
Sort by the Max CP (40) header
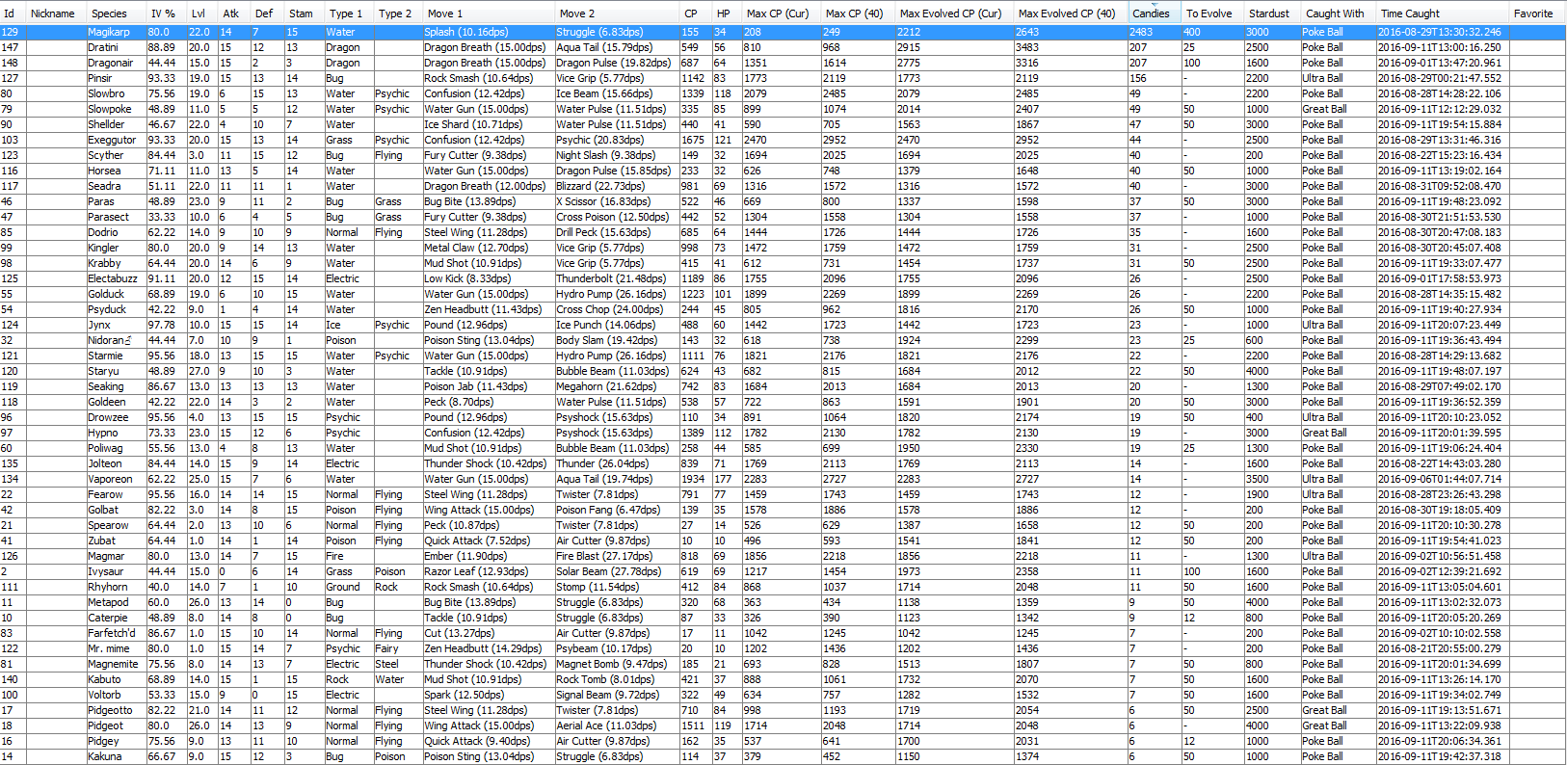click(x=857, y=13)
